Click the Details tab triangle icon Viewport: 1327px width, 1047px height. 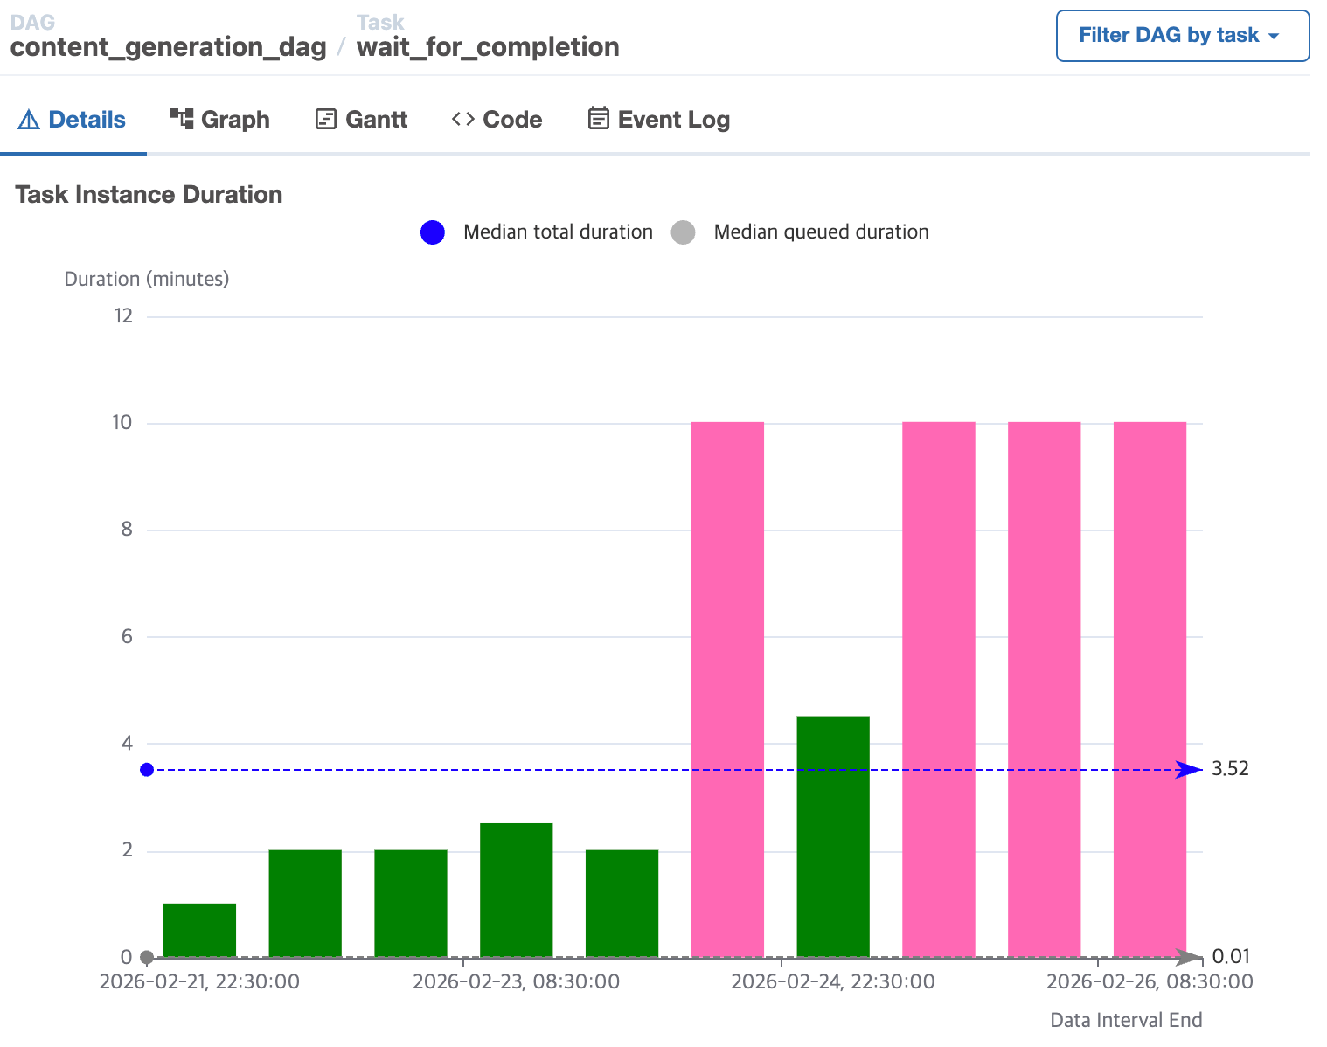29,120
